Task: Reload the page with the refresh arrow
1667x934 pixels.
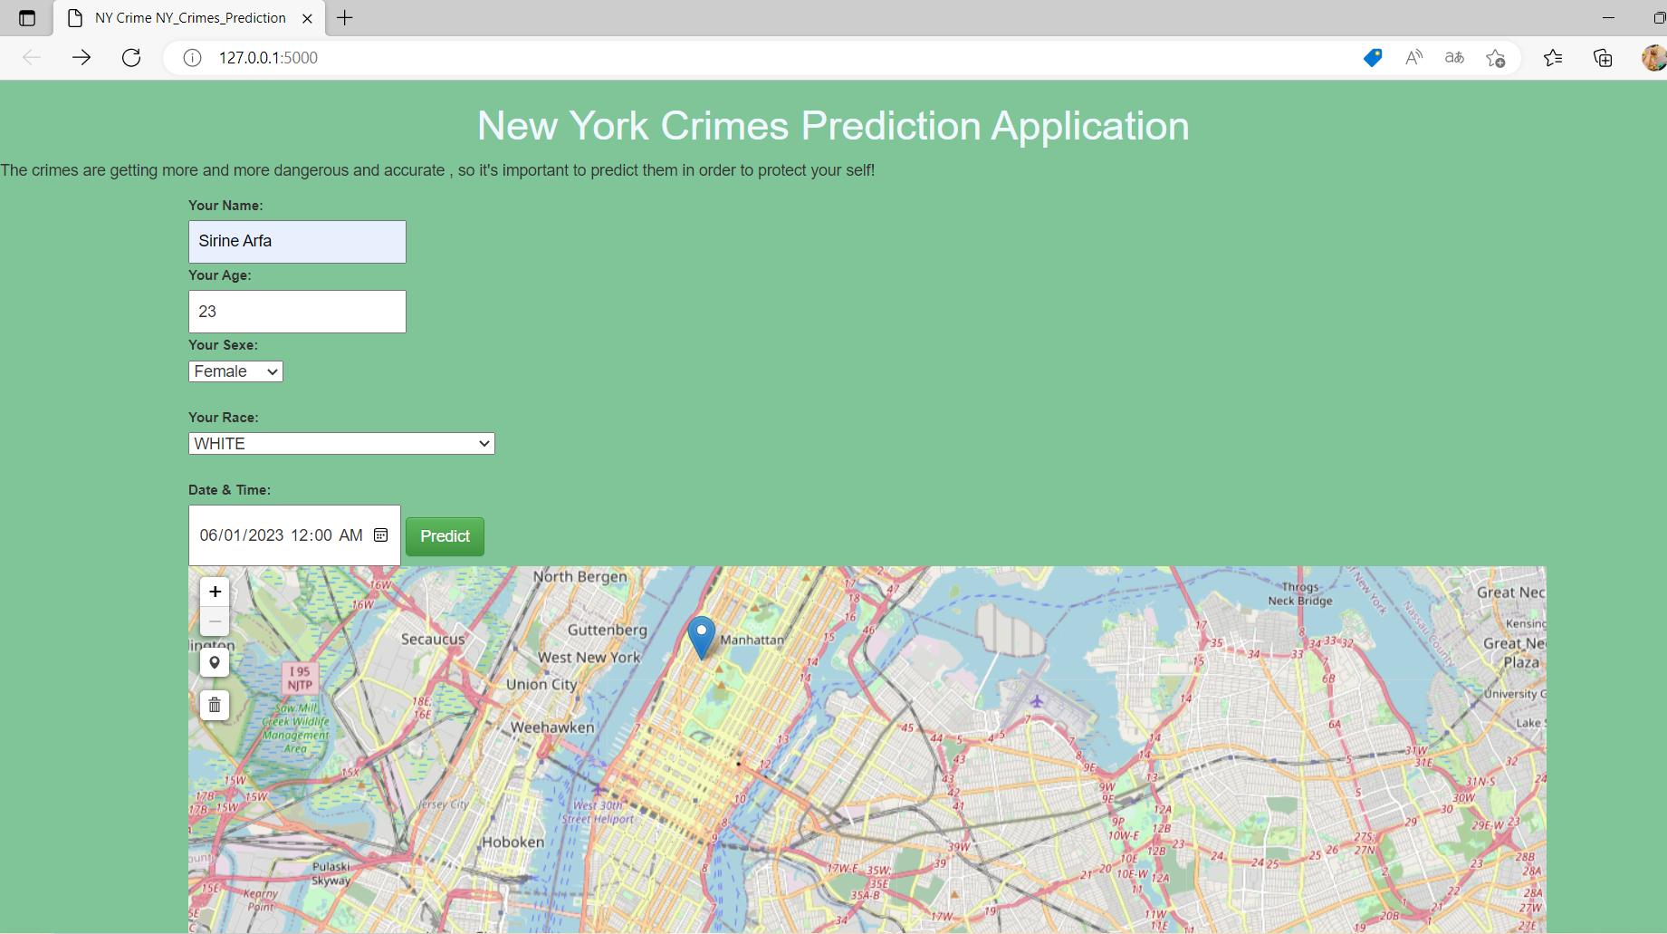Action: 130,57
